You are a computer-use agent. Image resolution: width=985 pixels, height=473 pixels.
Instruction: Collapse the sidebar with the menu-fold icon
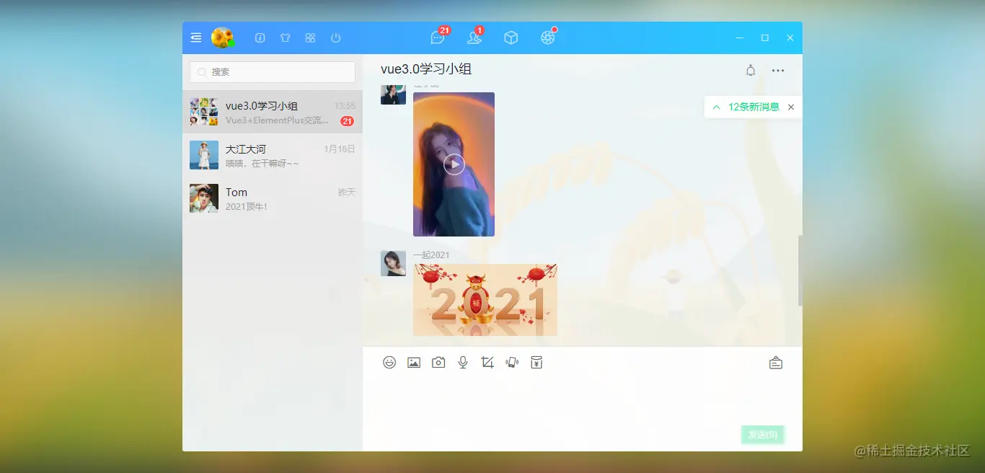(195, 37)
